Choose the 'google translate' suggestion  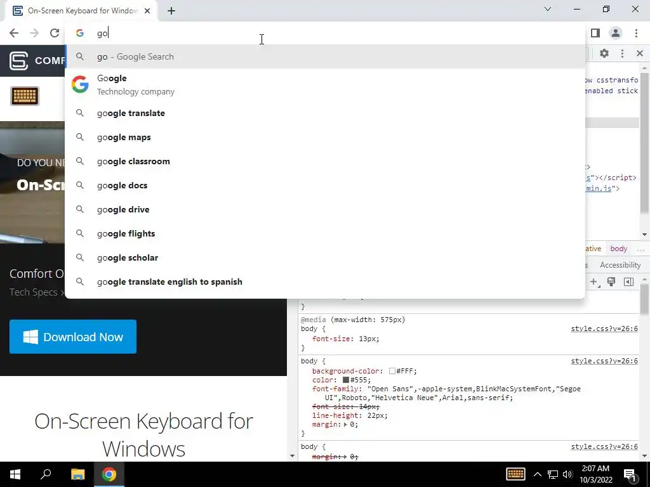point(326,113)
